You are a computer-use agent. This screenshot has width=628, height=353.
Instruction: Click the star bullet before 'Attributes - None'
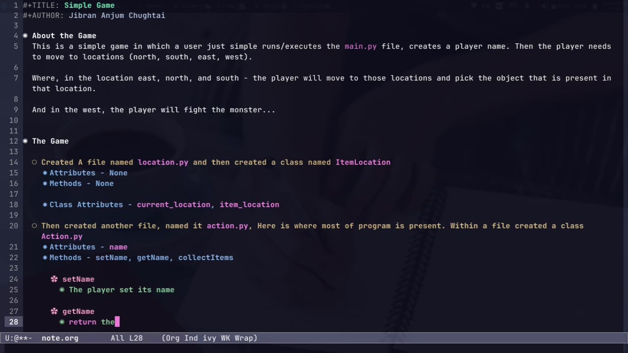(45, 173)
